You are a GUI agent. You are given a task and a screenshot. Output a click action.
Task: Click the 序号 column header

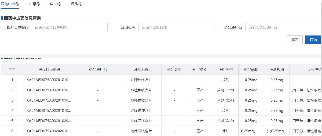(x=12, y=69)
